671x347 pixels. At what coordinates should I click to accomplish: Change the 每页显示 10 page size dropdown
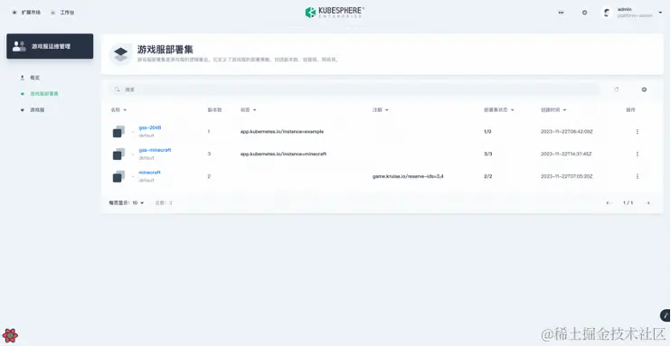pos(127,202)
